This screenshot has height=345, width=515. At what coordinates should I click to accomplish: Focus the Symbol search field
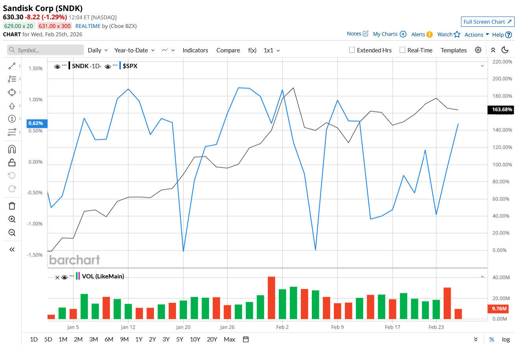click(46, 50)
